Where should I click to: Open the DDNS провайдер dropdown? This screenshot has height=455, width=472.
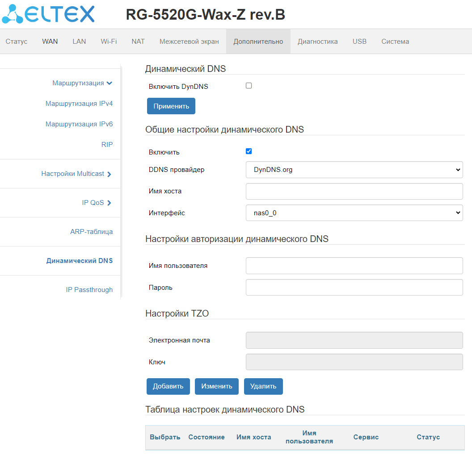354,170
